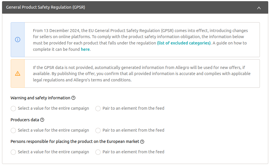270x166 pixels.
Task: Pair Warning and safety information to feed element
Action: pyautogui.click(x=98, y=109)
